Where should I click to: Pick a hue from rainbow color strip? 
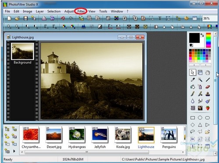[x=208, y=40]
